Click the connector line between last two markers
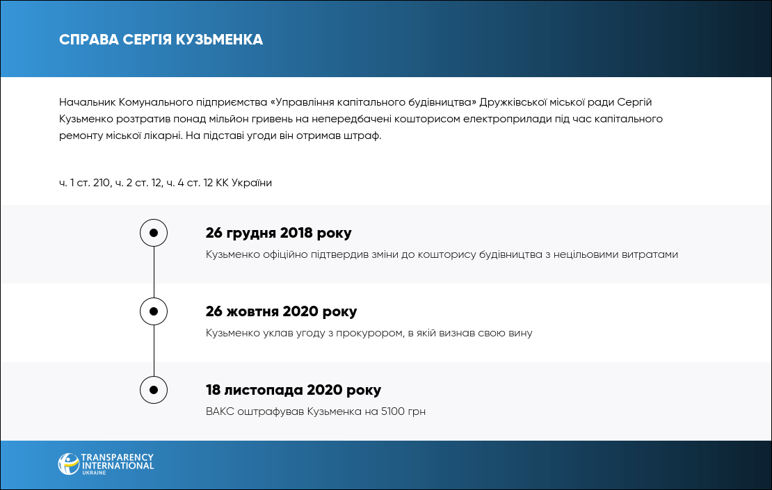Image resolution: width=772 pixels, height=490 pixels. pos(154,350)
